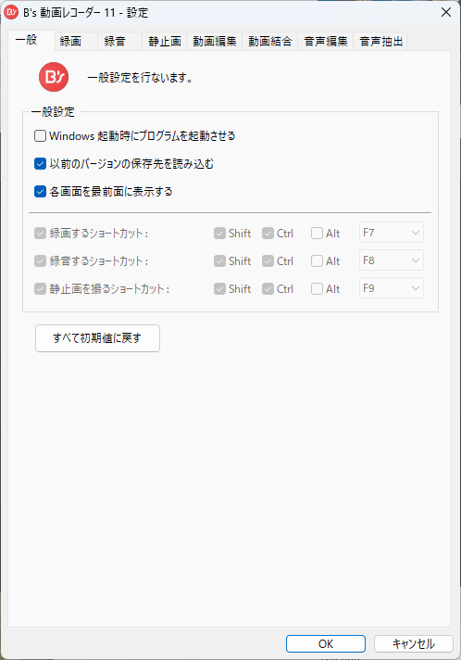Open the 静止画 tab

165,41
